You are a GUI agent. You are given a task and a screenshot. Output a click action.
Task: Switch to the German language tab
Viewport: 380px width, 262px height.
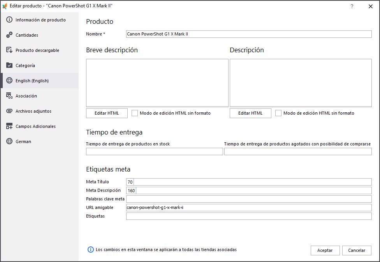(x=40, y=142)
